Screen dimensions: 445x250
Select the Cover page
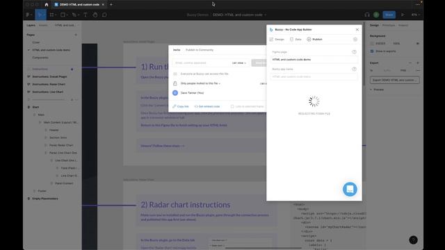coord(36,42)
